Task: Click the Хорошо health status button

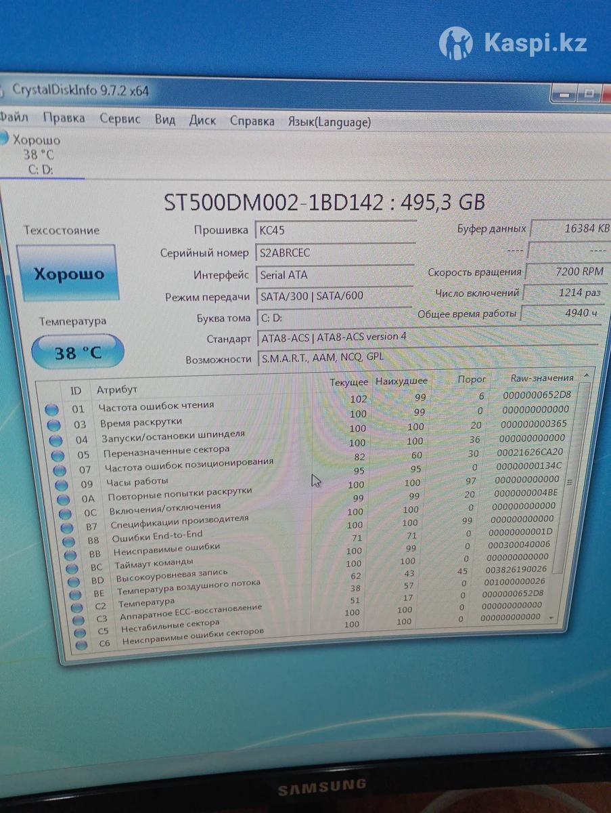Action: pyautogui.click(x=68, y=274)
